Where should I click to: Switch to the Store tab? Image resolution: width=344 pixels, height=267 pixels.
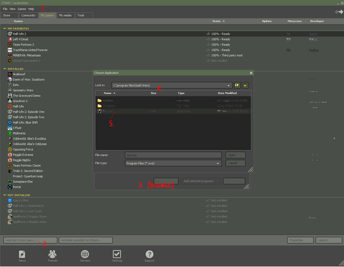tap(9, 16)
